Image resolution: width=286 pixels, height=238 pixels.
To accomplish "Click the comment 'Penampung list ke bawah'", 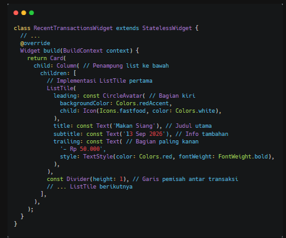I will (131, 66).
